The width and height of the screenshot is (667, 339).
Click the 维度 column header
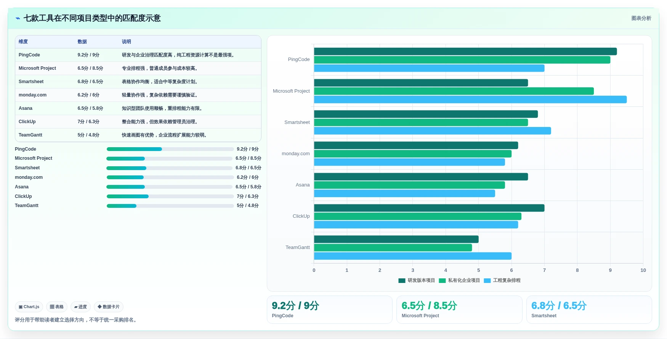click(x=23, y=42)
